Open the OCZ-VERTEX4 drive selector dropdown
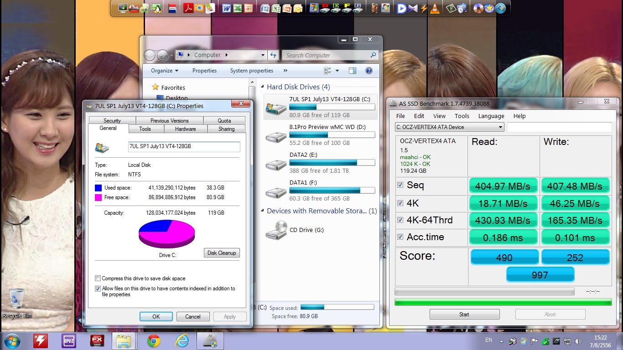This screenshot has width=623, height=350. 449,127
